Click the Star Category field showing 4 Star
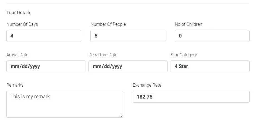 tap(210, 66)
